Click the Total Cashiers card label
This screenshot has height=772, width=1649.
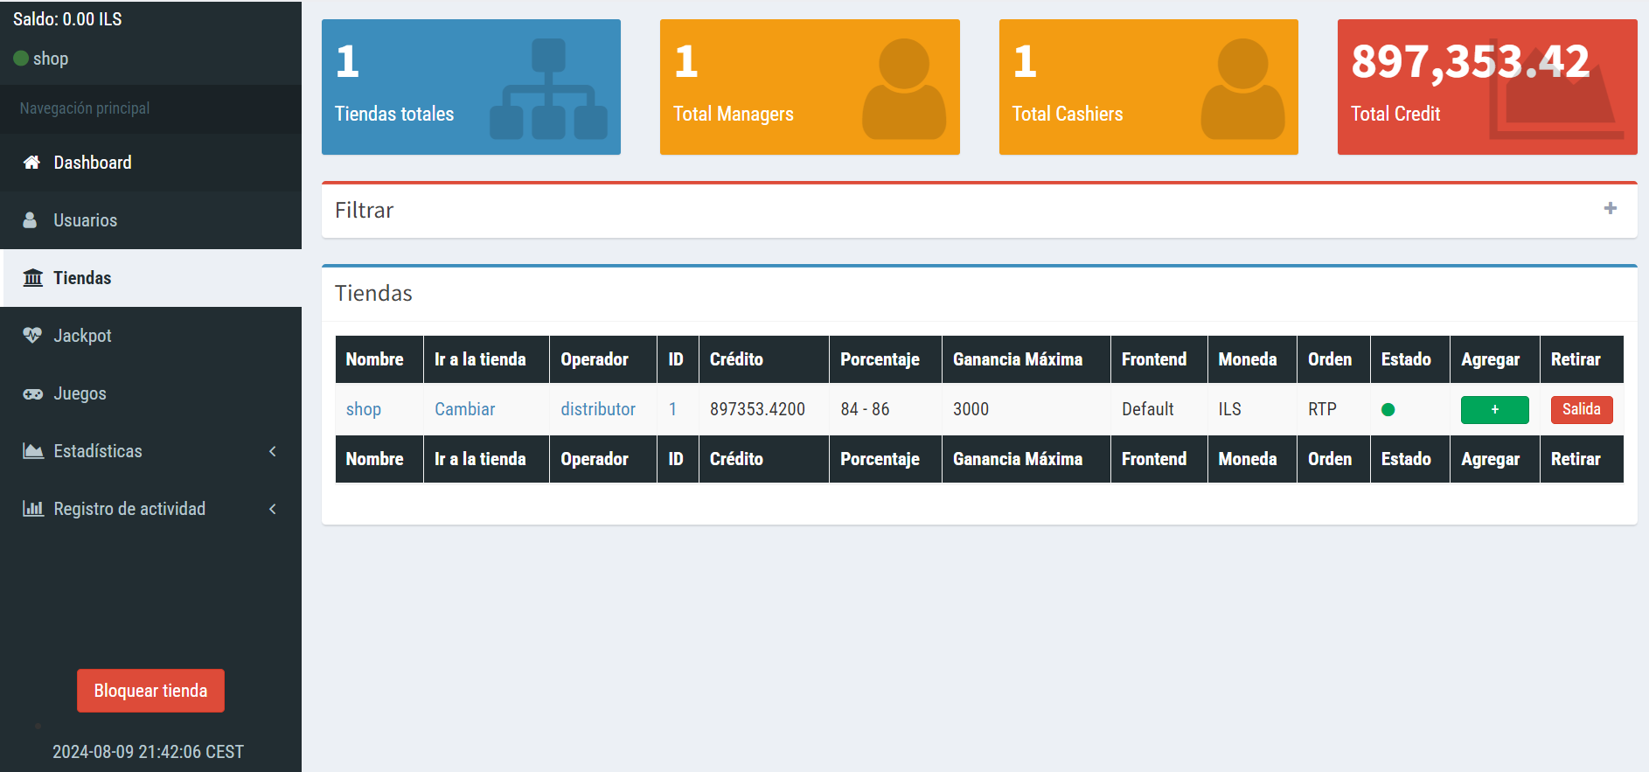point(1068,114)
